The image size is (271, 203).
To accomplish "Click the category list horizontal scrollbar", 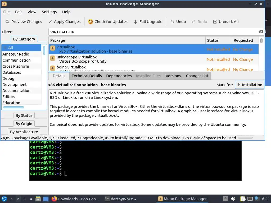I will [x=13, y=107].
